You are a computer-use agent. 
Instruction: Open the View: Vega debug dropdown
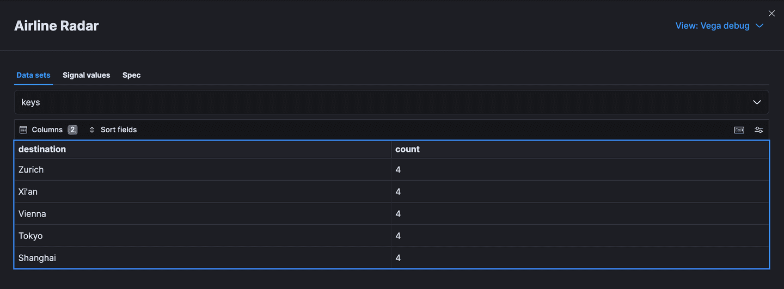pos(719,26)
